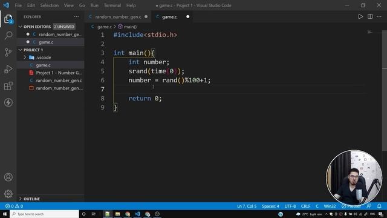Open the Go menu
The image size is (387, 218).
pos(82,5)
